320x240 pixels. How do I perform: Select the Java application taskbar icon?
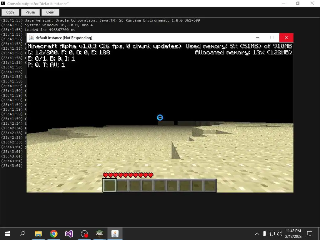pyautogui.click(x=115, y=234)
